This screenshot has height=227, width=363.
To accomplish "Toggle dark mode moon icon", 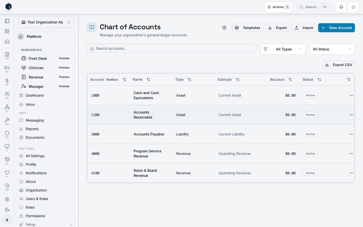I will pyautogui.click(x=7, y=210).
